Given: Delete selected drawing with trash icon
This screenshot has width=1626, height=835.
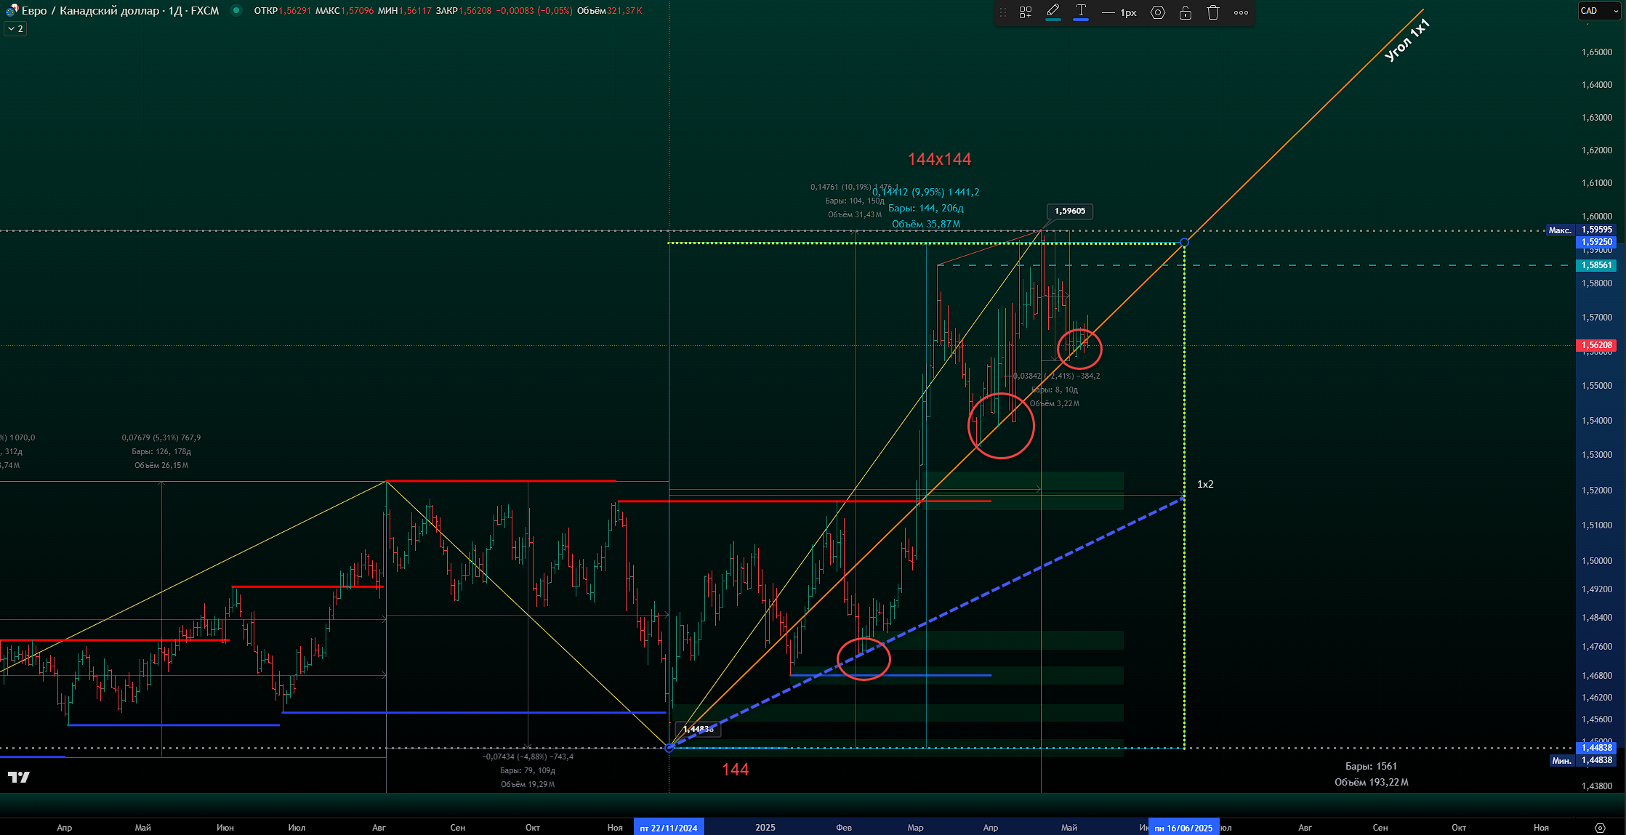Looking at the screenshot, I should [1213, 12].
